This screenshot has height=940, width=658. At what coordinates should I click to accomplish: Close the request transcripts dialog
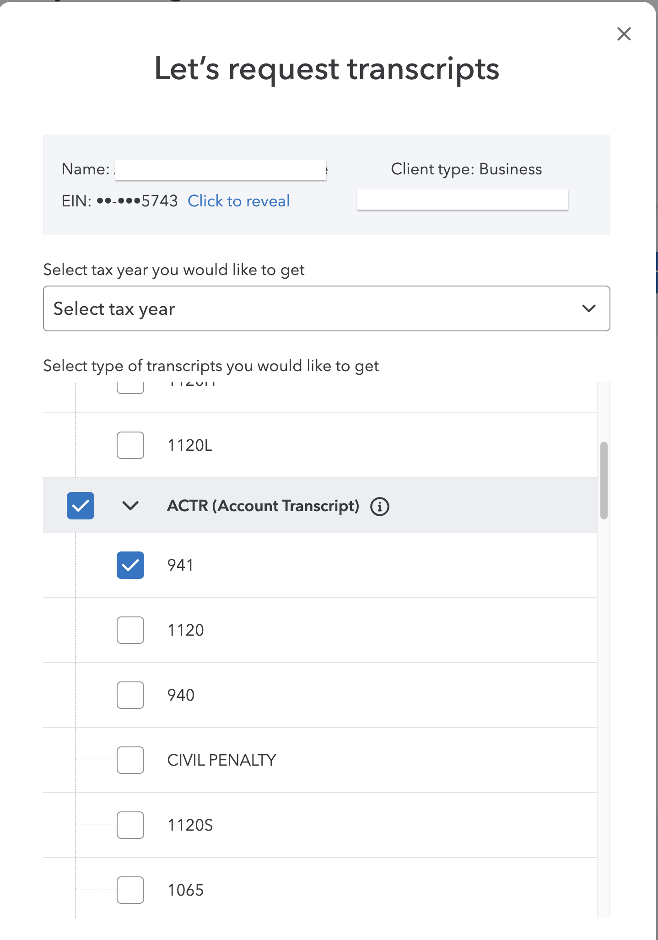click(624, 34)
